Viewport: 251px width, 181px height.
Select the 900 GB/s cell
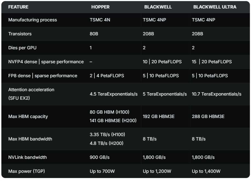pyautogui.click(x=100, y=157)
